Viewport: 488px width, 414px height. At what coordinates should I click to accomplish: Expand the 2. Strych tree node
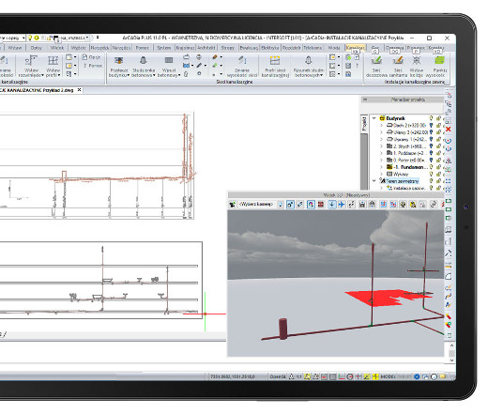click(x=381, y=146)
